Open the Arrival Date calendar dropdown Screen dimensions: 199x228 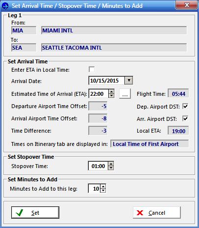point(129,81)
